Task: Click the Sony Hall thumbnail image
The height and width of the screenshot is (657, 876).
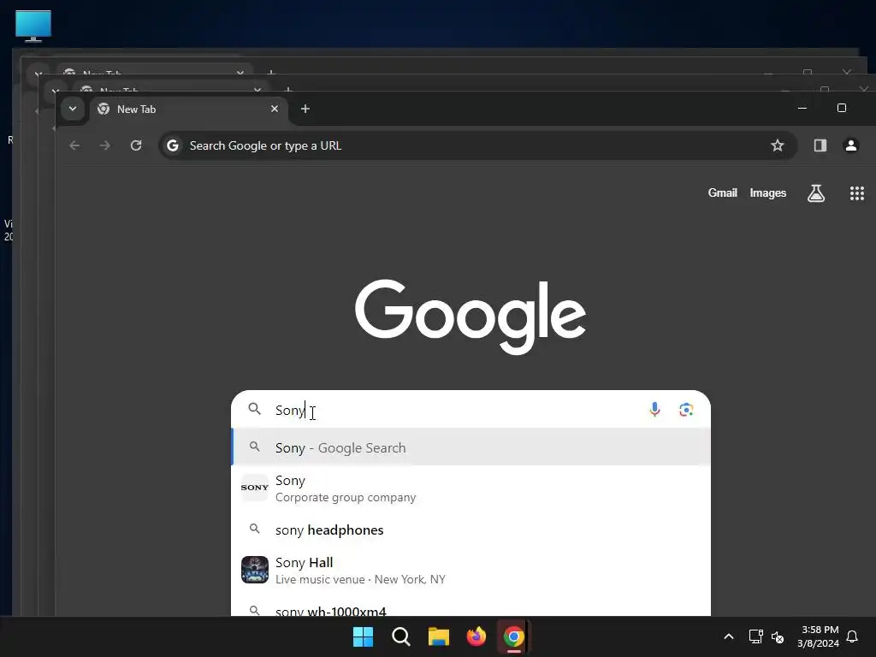Action: (x=255, y=570)
